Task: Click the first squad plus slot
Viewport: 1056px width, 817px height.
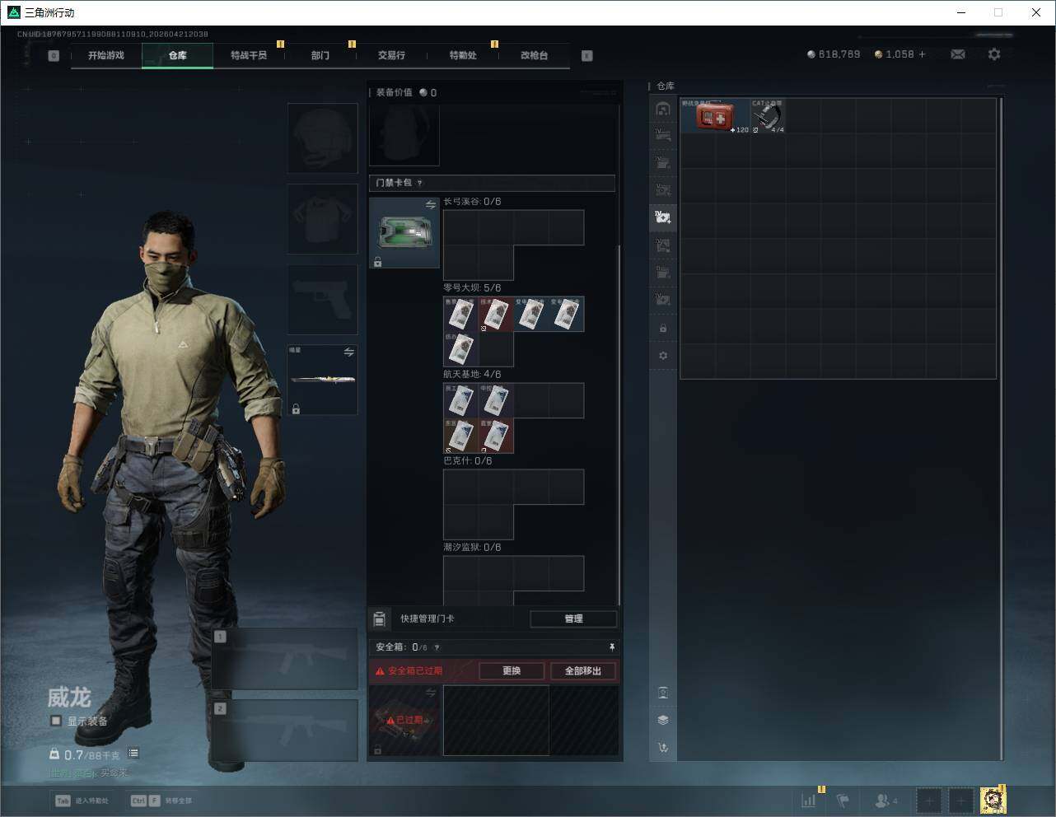Action: click(928, 801)
